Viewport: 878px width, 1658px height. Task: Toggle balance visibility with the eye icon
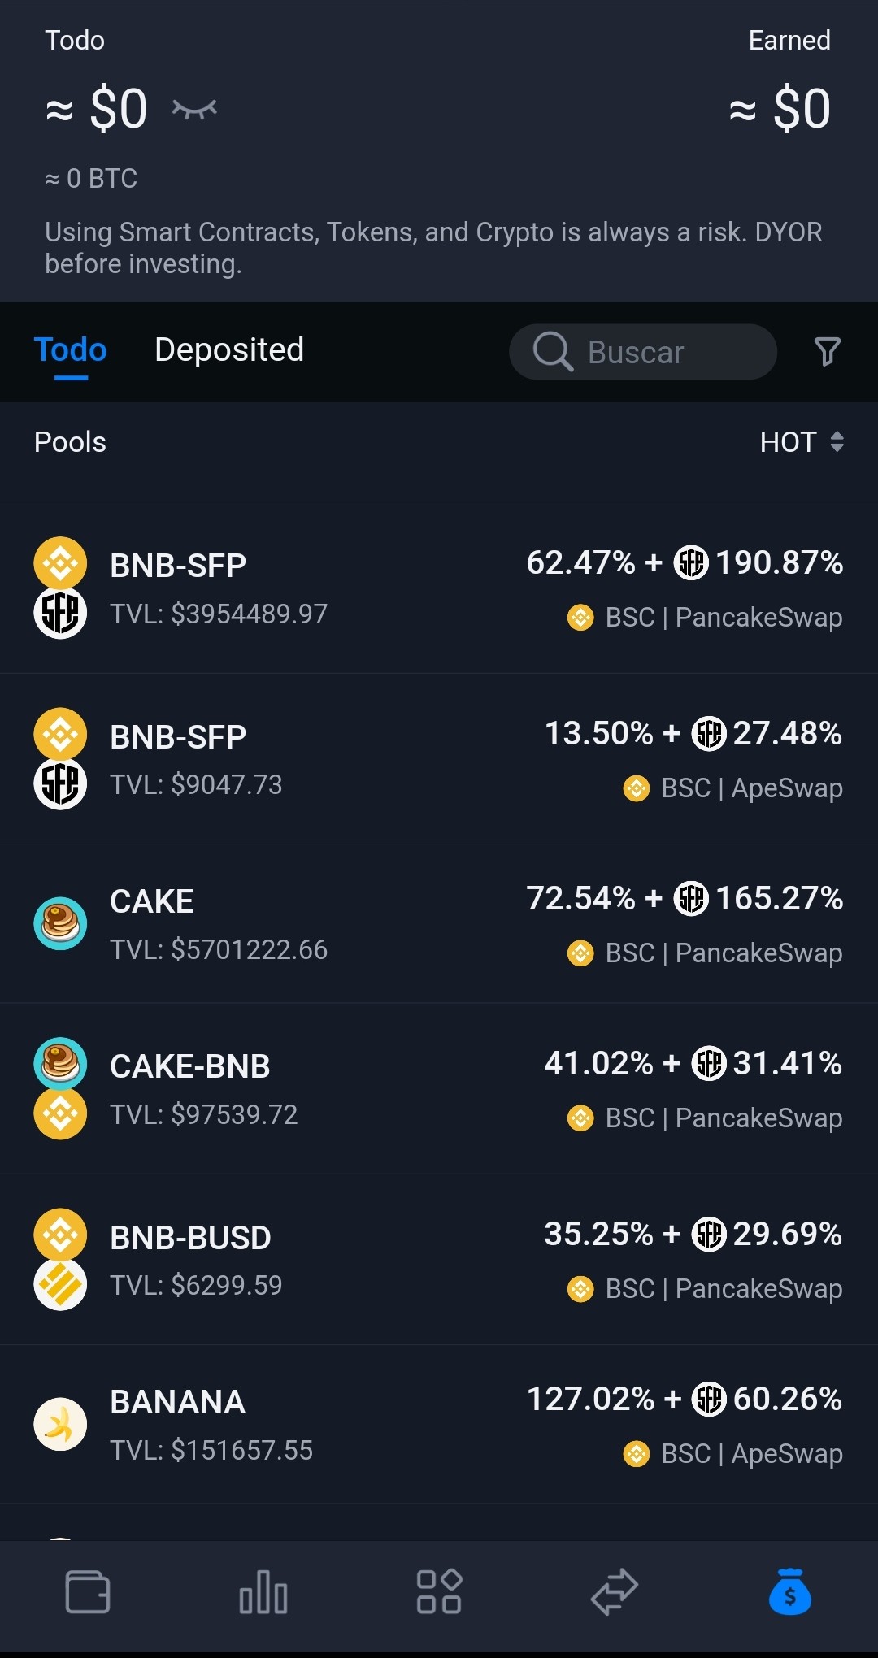[194, 109]
